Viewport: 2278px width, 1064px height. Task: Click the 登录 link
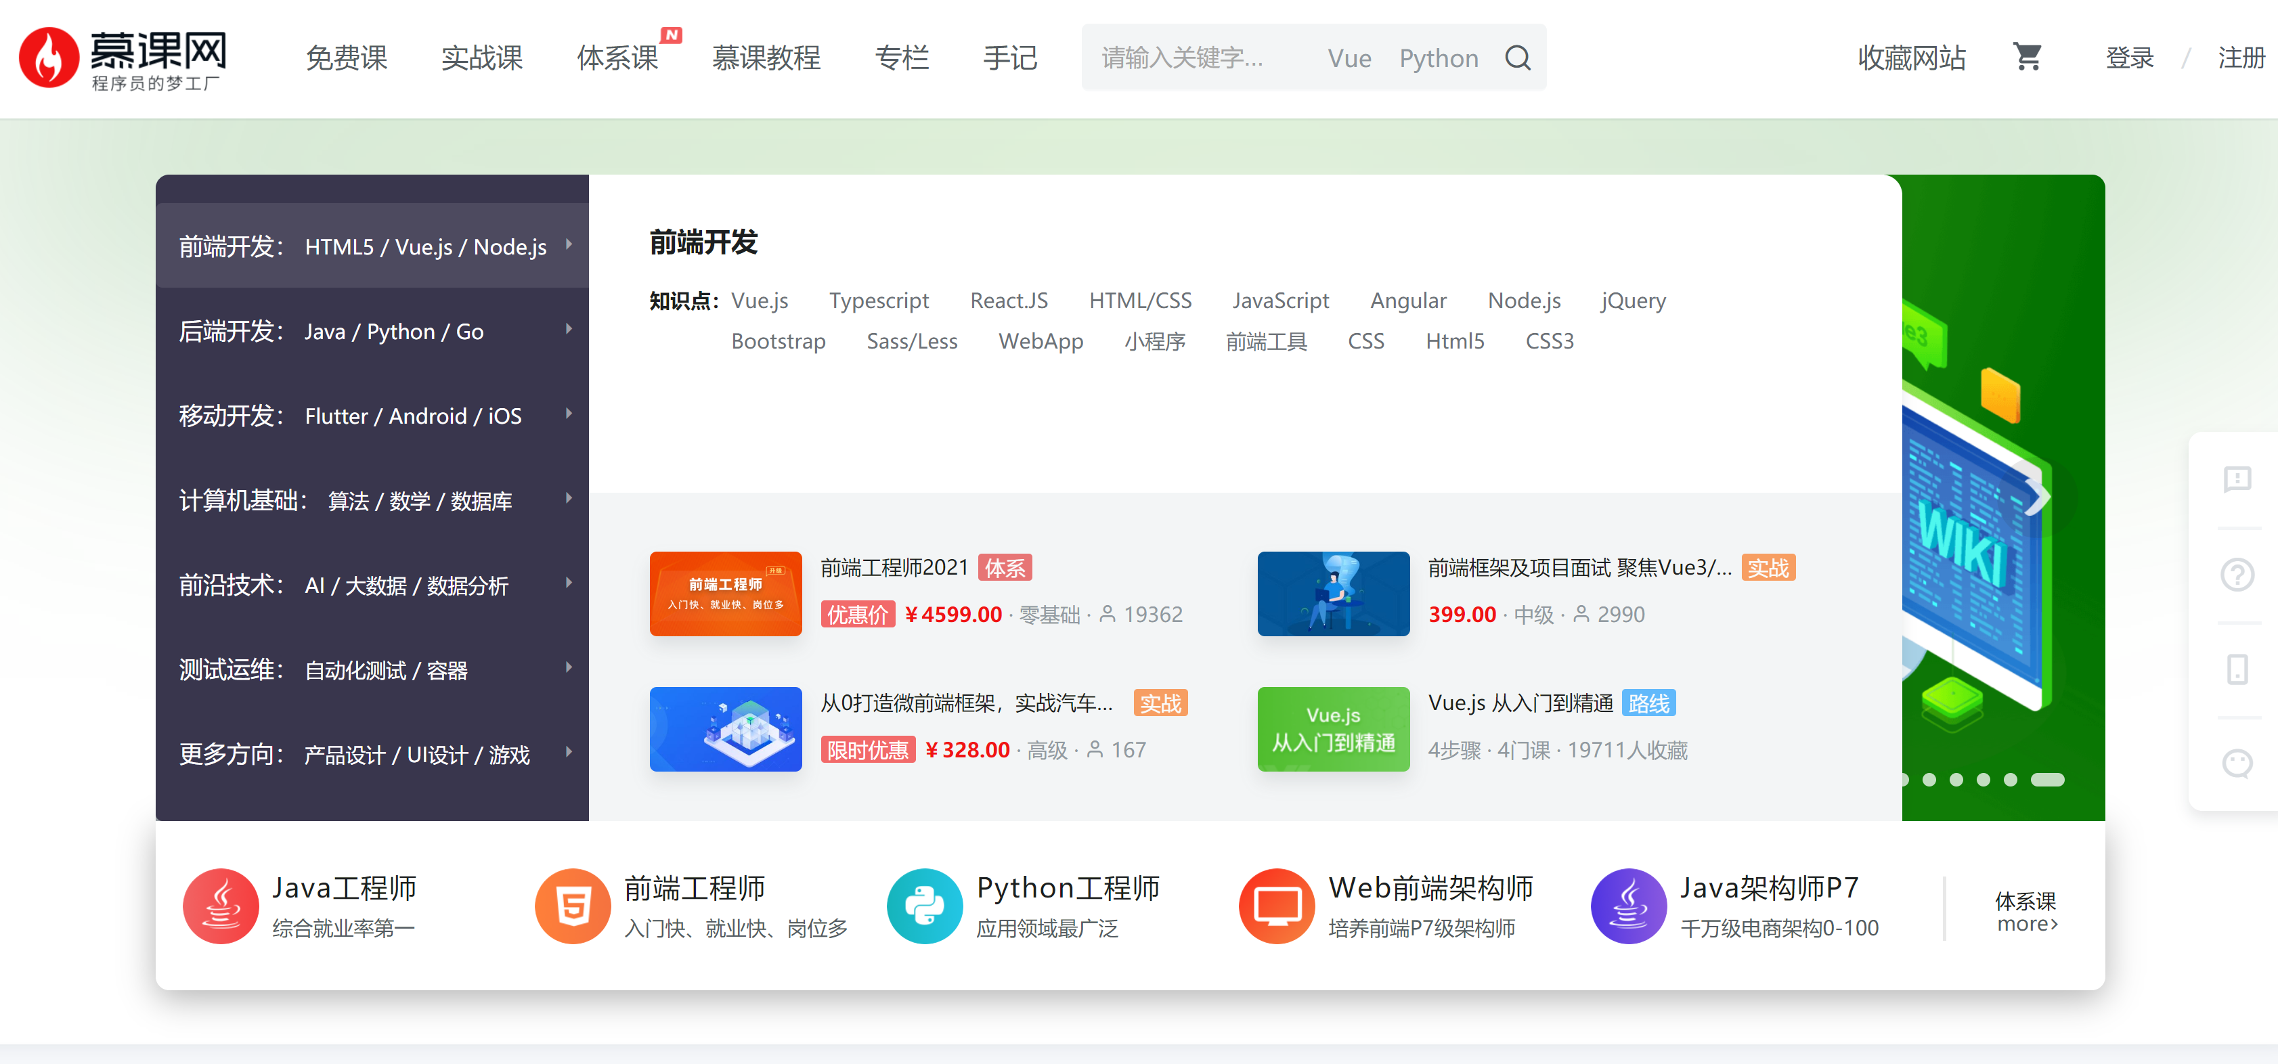pyautogui.click(x=2130, y=58)
